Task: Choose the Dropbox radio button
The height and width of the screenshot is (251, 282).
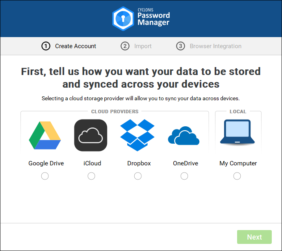Action: tap(138, 176)
